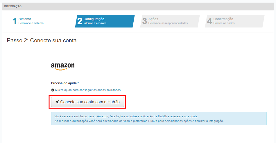Click the Selecione as responsabilidades subtitle
Image resolution: width=276 pixels, height=143 pixels.
coord(168,23)
